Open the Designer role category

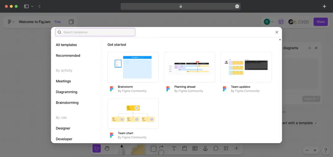tap(63, 128)
